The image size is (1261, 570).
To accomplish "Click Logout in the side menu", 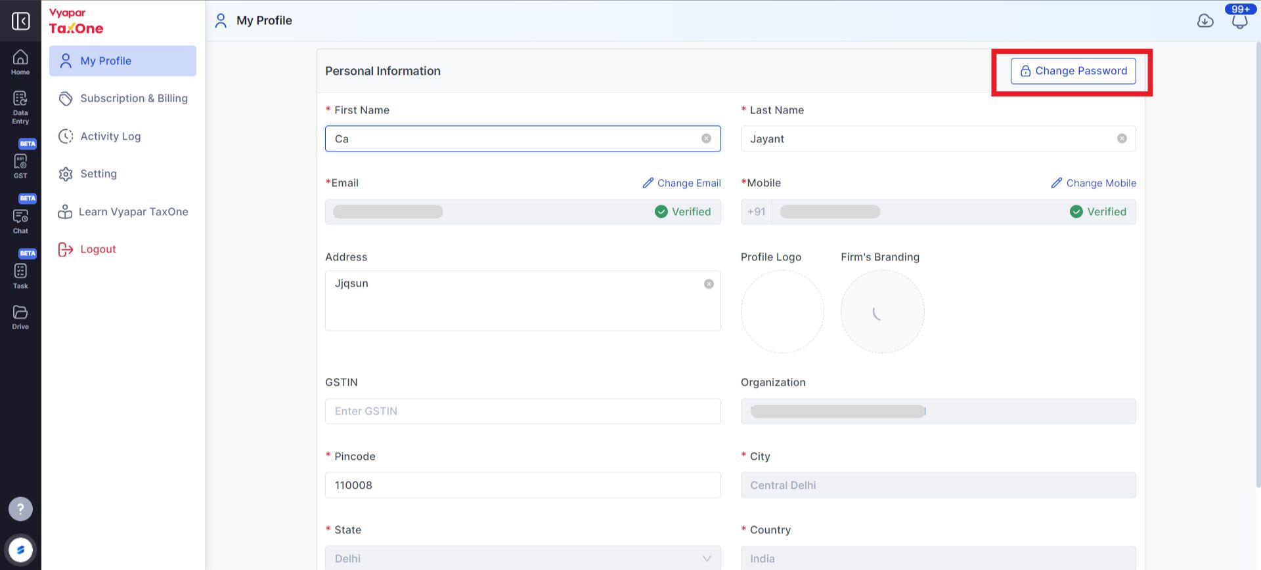I will coord(123,249).
